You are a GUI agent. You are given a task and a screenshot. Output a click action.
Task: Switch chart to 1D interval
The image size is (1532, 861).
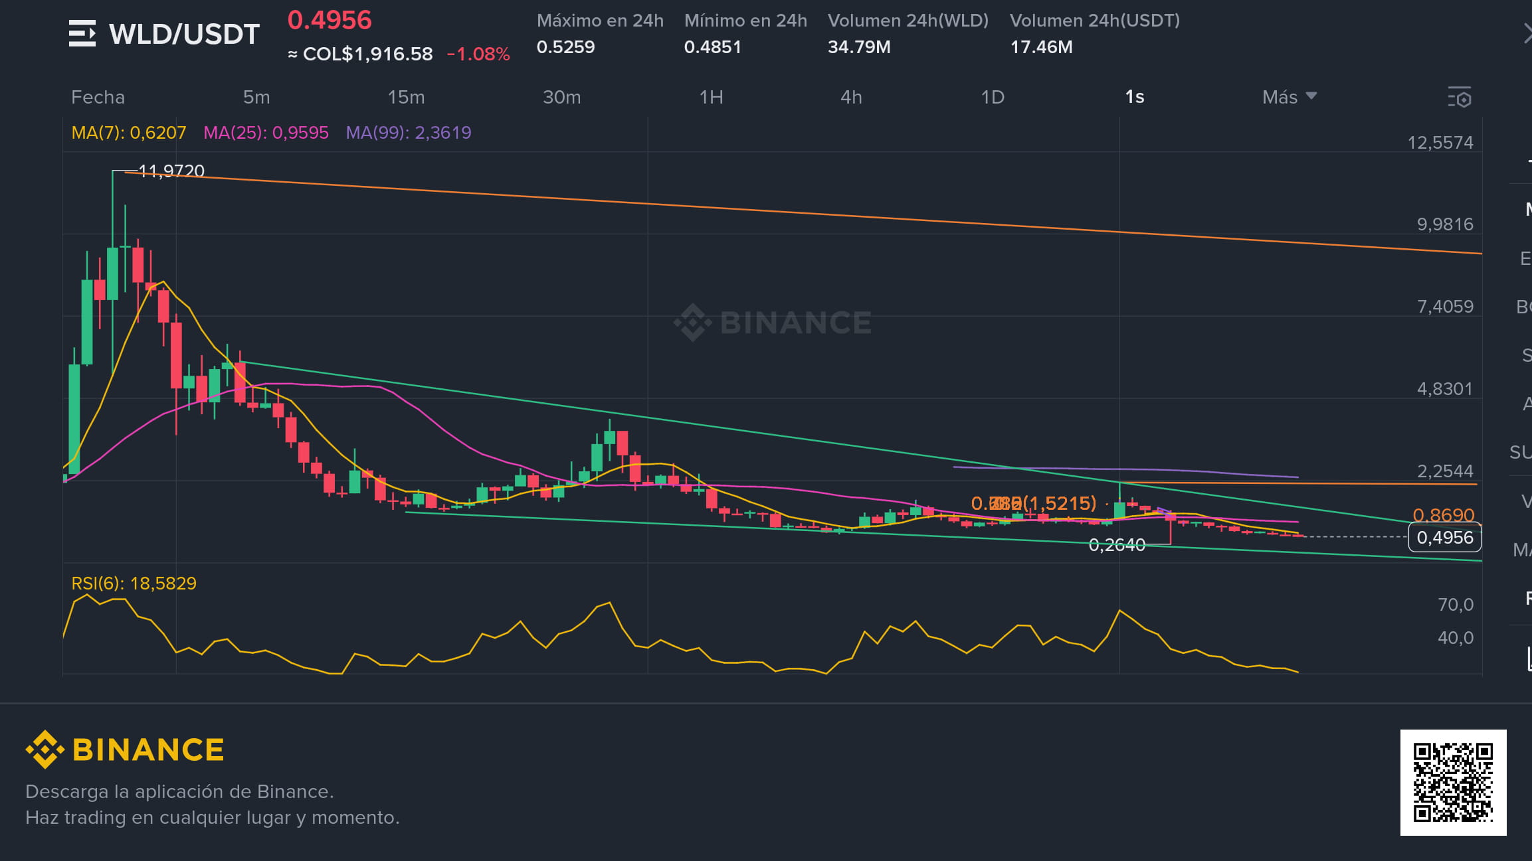coord(993,97)
